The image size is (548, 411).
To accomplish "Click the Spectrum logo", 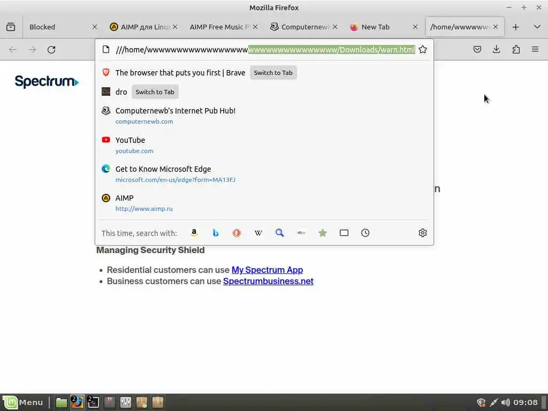I will 47,81.
